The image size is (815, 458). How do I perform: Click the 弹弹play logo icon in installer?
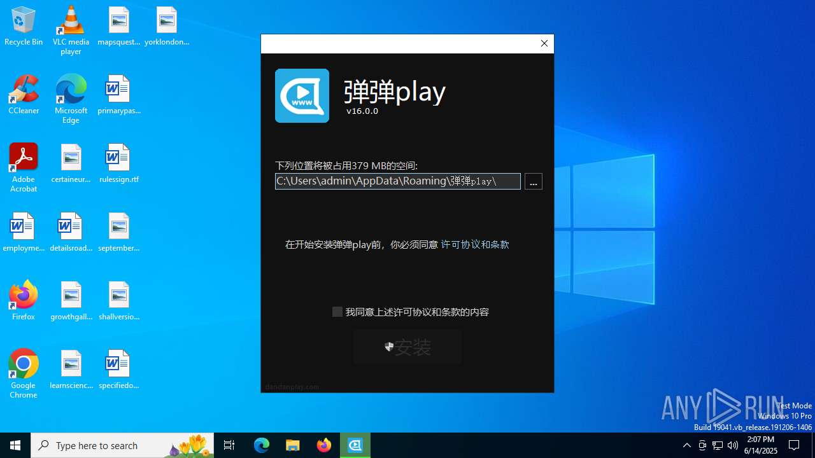tap(302, 95)
